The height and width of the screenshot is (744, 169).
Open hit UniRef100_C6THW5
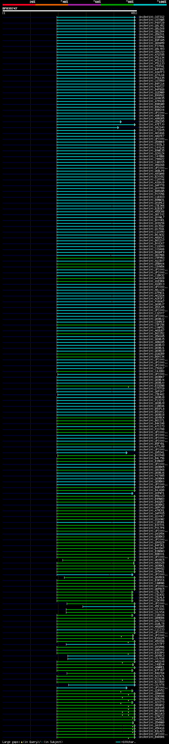point(152,20)
